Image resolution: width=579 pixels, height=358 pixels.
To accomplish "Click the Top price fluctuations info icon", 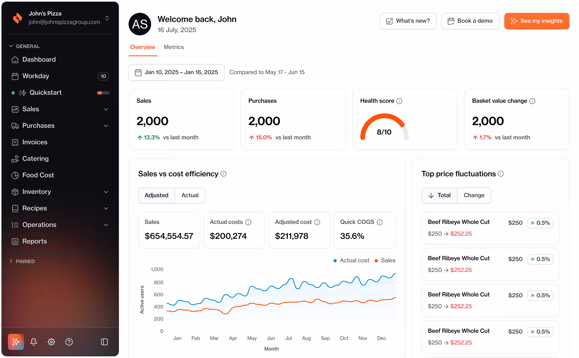I will pyautogui.click(x=501, y=174).
